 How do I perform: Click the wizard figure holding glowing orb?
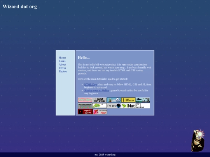point(198,140)
